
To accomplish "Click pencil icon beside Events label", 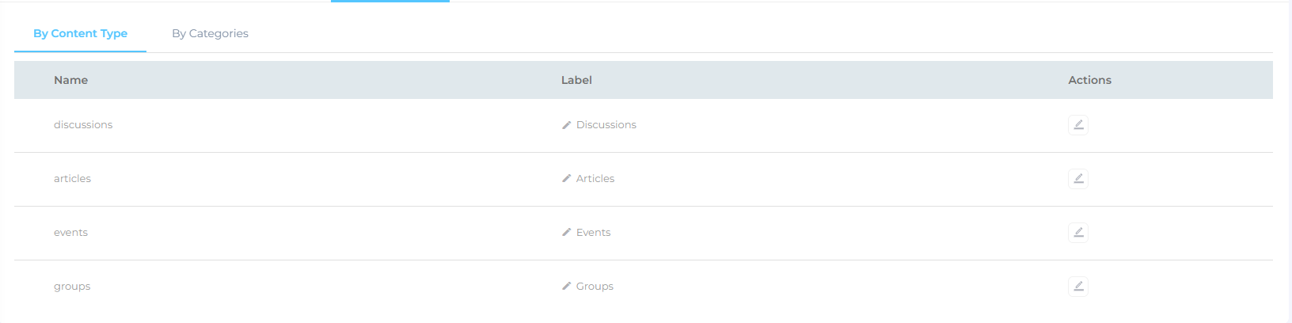I will (567, 233).
